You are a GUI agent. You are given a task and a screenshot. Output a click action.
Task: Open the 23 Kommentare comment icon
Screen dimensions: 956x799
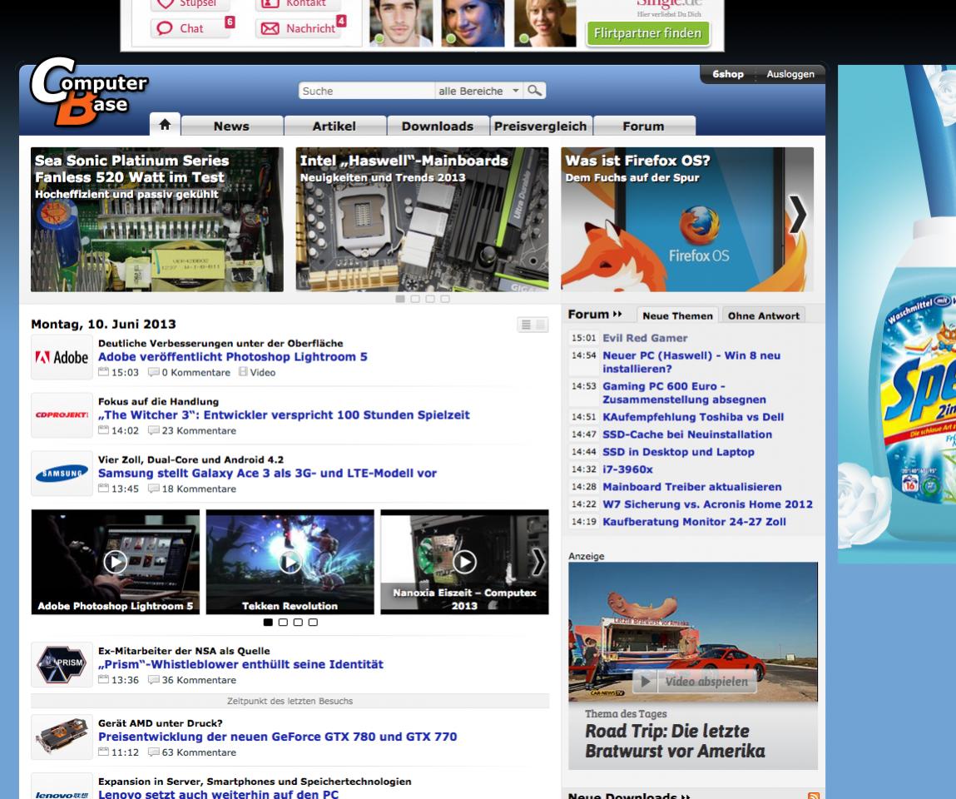pyautogui.click(x=154, y=430)
